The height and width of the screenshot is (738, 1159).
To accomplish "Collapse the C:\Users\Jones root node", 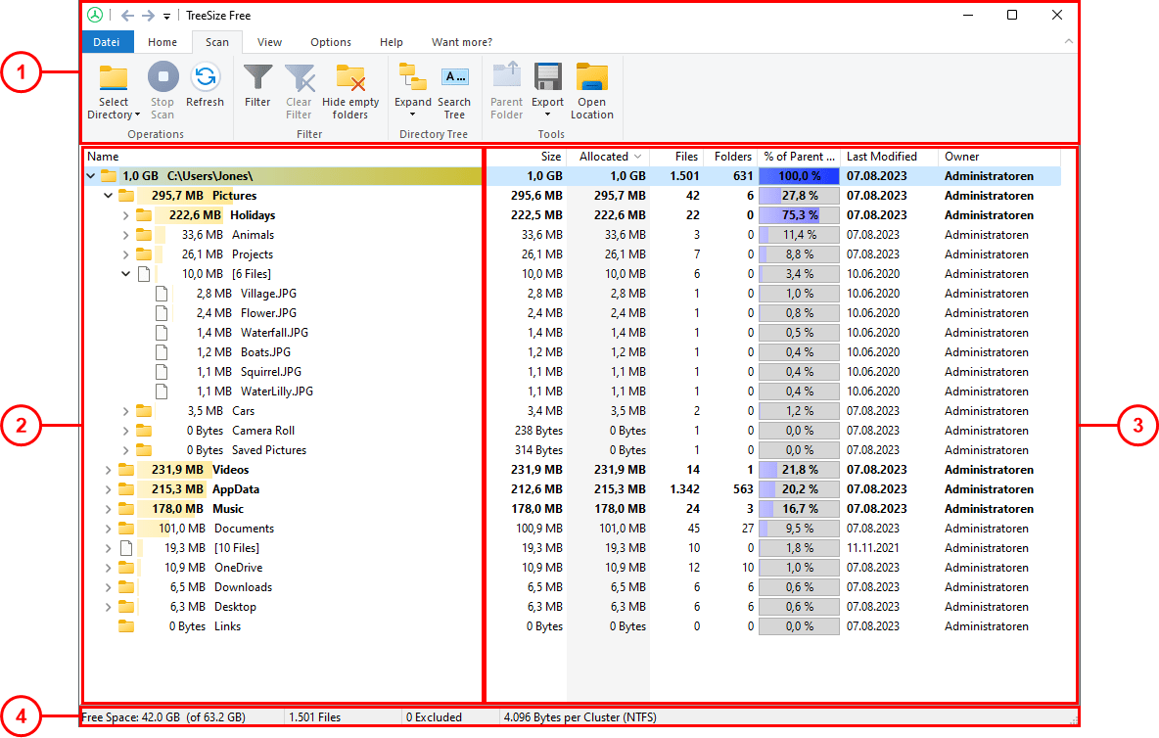I will 91,176.
